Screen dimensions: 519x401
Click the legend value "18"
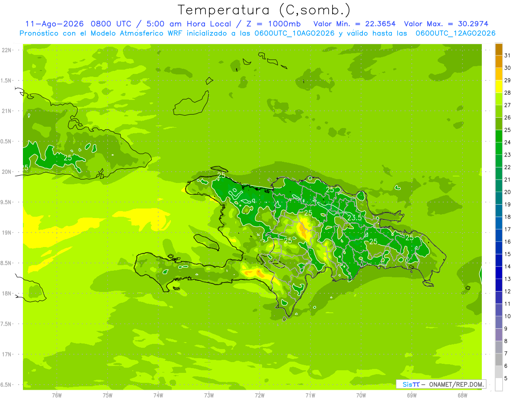click(508, 217)
